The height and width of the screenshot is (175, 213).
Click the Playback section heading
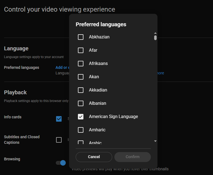pos(15,92)
